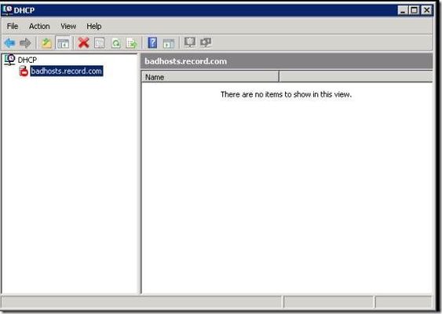Click the last toolbar server icon
The width and height of the screenshot is (442, 314).
pos(206,42)
